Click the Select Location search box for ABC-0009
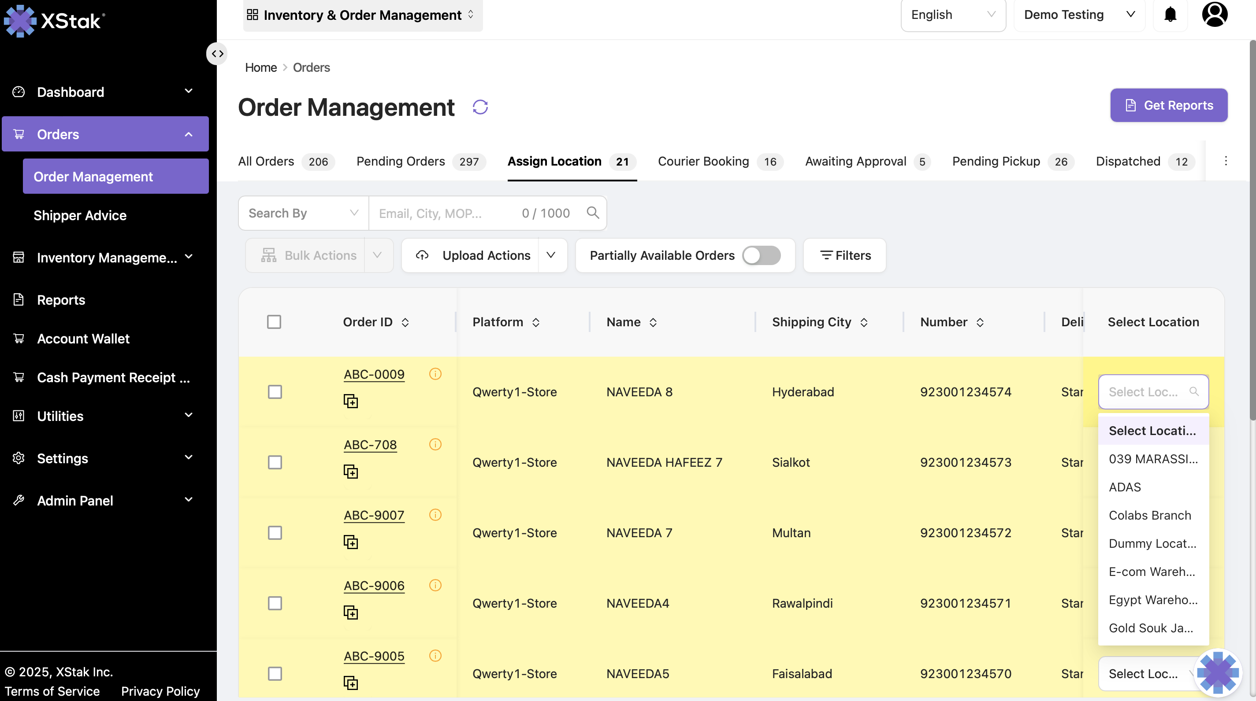This screenshot has width=1256, height=701. pyautogui.click(x=1153, y=391)
